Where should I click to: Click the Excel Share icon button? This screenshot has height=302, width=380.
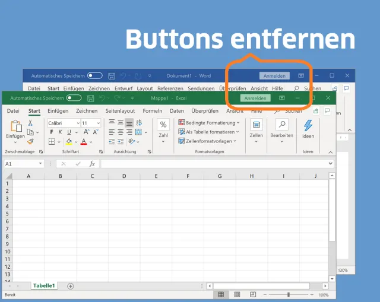pos(315,111)
